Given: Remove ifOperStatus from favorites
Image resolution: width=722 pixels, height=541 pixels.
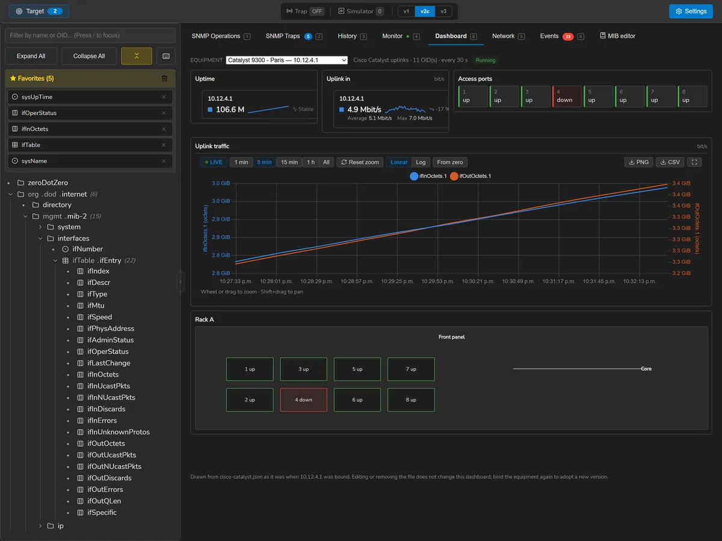Looking at the screenshot, I should click(x=164, y=113).
